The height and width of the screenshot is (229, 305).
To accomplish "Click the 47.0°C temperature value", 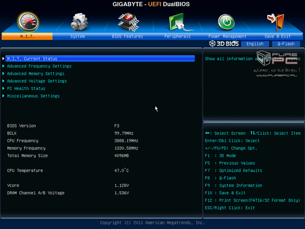I will tap(122, 170).
